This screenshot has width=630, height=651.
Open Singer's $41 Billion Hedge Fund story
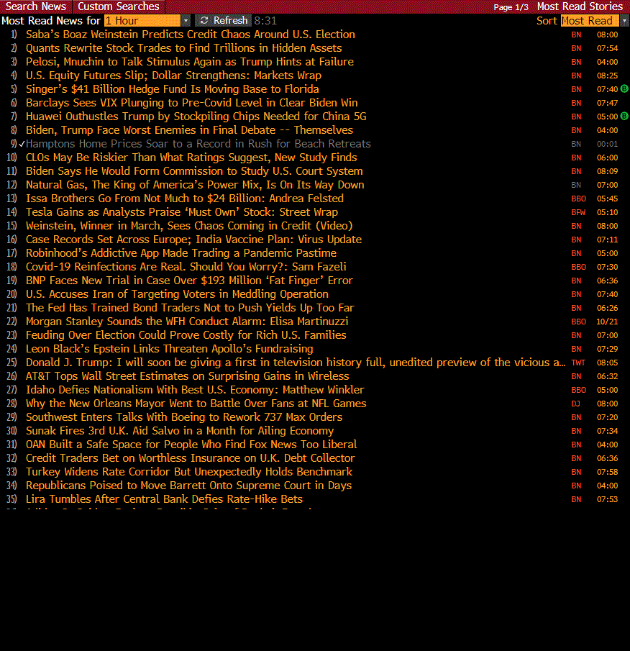(x=172, y=89)
